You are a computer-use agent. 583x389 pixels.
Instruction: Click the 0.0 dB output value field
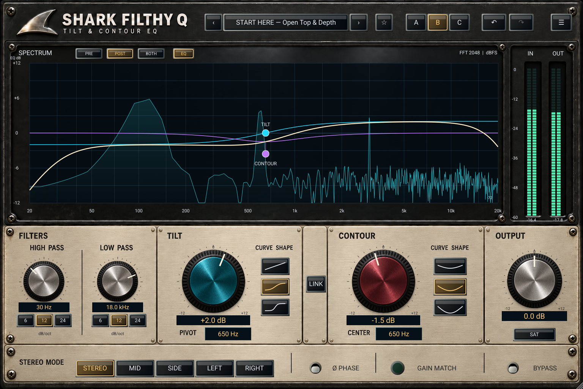[x=534, y=316]
